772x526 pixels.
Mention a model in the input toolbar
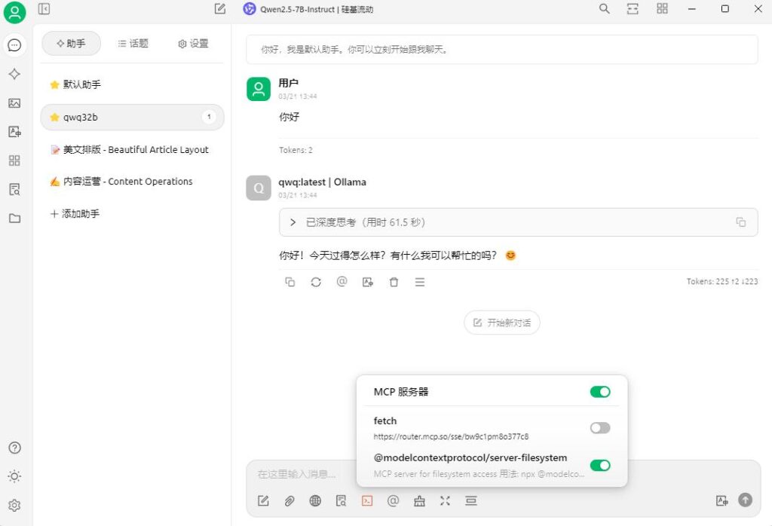click(393, 501)
